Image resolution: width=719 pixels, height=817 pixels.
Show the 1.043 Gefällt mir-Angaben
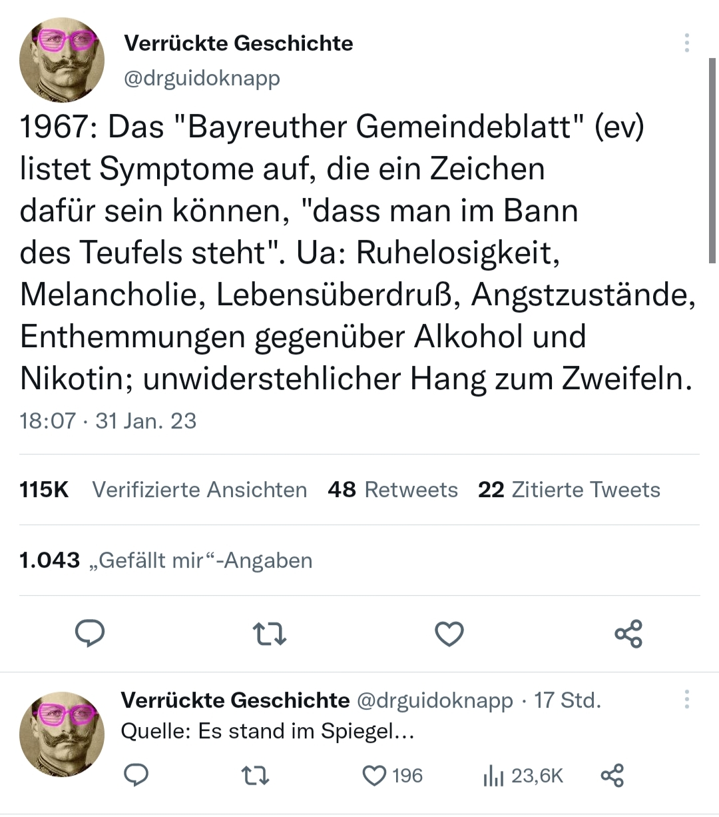pos(166,560)
